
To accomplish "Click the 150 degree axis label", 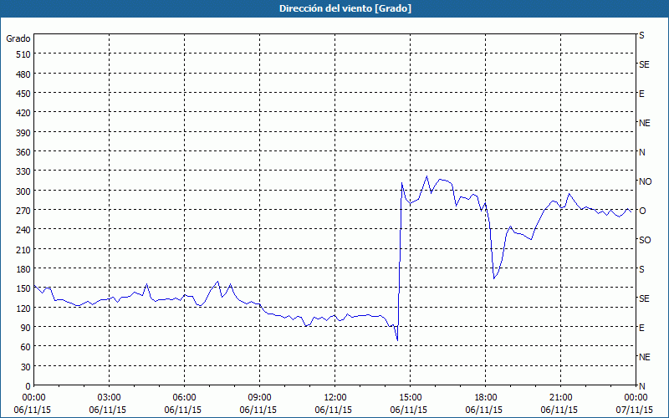I will tap(23, 288).
